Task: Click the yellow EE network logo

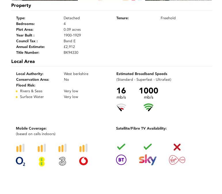Action: click(42, 162)
